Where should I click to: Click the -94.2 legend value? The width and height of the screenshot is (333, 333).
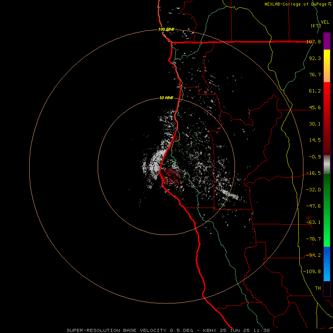pos(313,255)
